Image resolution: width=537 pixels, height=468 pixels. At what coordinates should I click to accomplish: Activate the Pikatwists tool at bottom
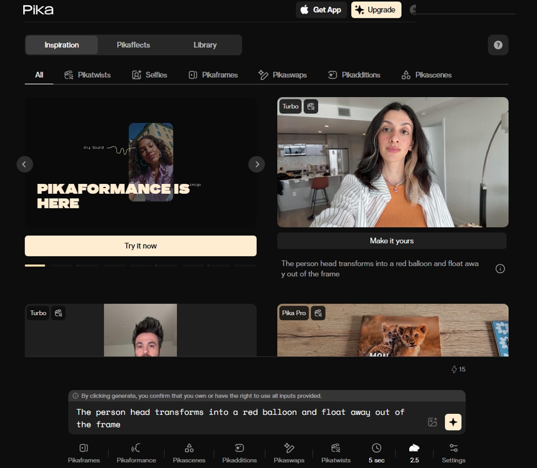point(336,453)
